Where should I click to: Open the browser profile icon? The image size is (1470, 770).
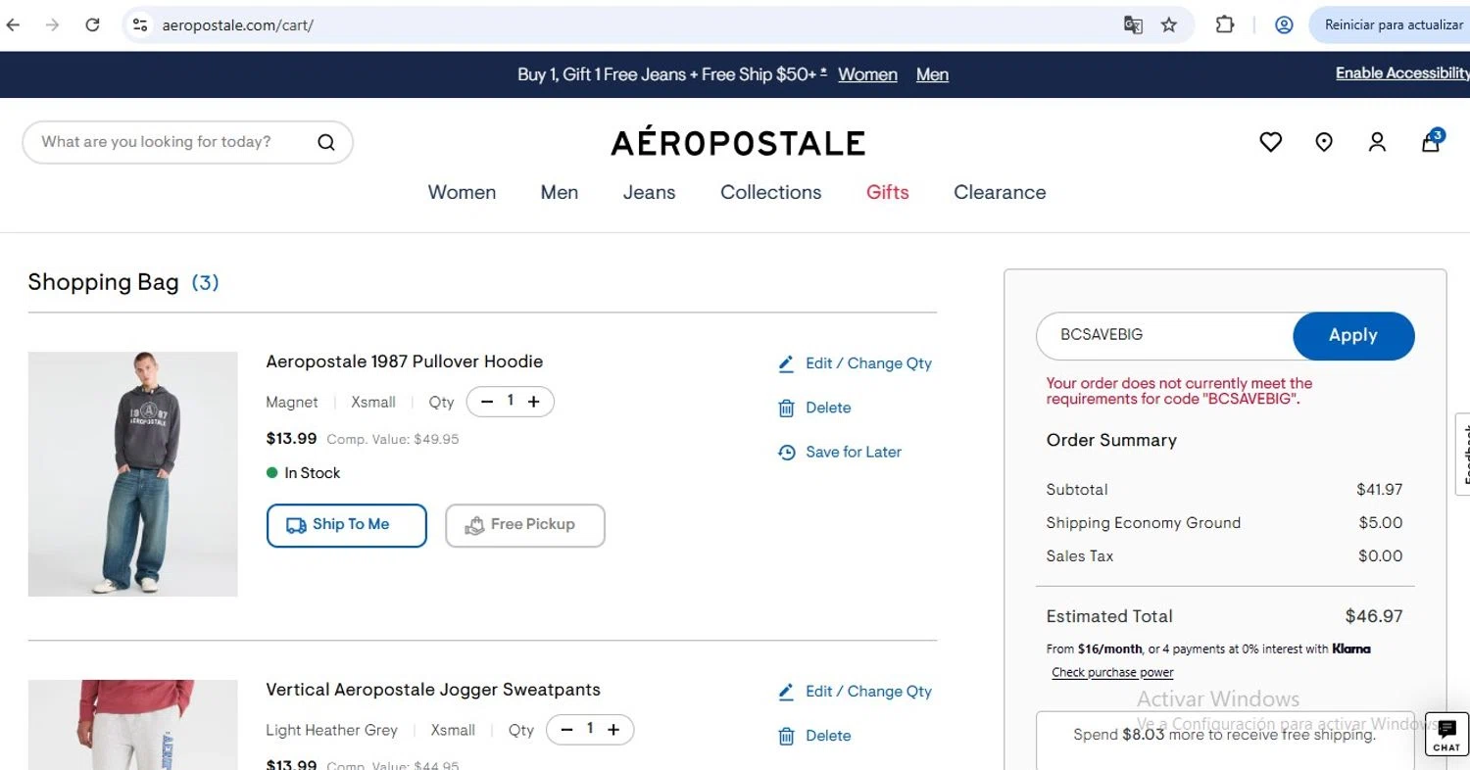1284,24
